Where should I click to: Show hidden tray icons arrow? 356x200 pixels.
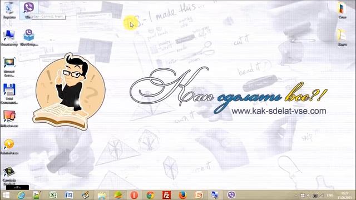[x=296, y=195]
